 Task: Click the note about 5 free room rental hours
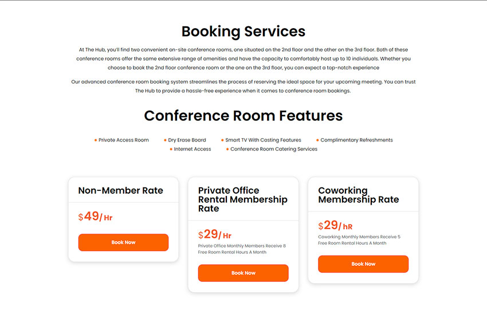[359, 240]
